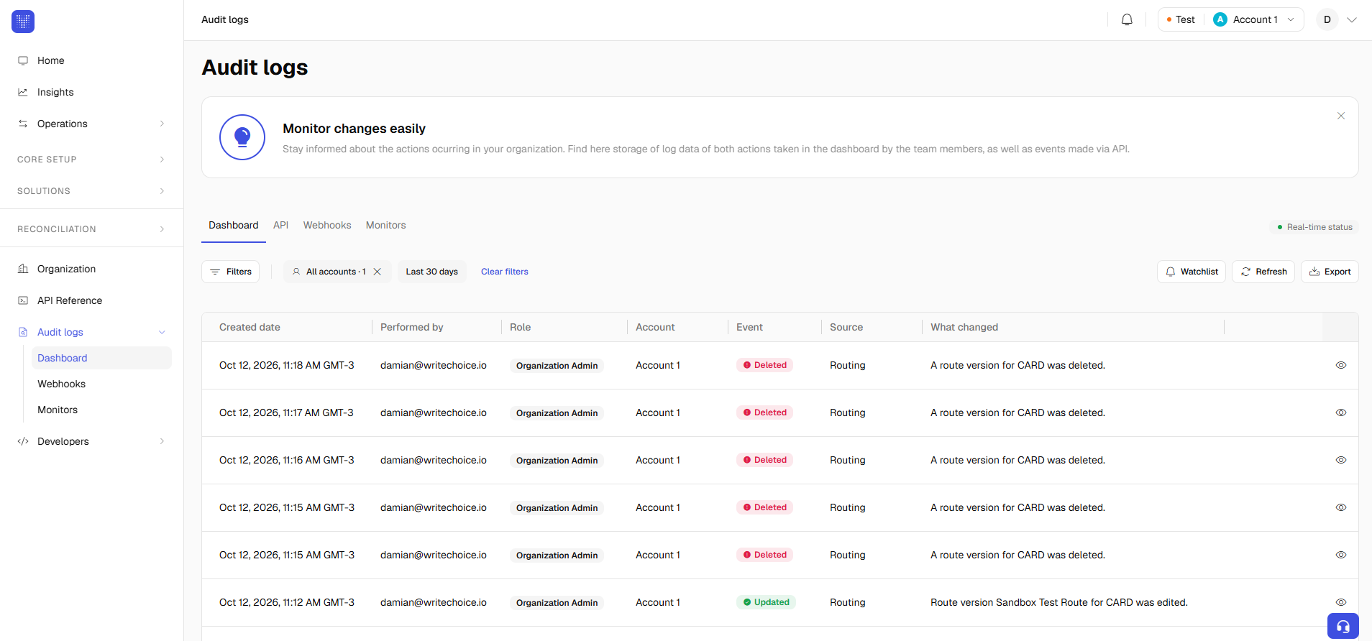Open Home from the sidebar

click(x=50, y=60)
